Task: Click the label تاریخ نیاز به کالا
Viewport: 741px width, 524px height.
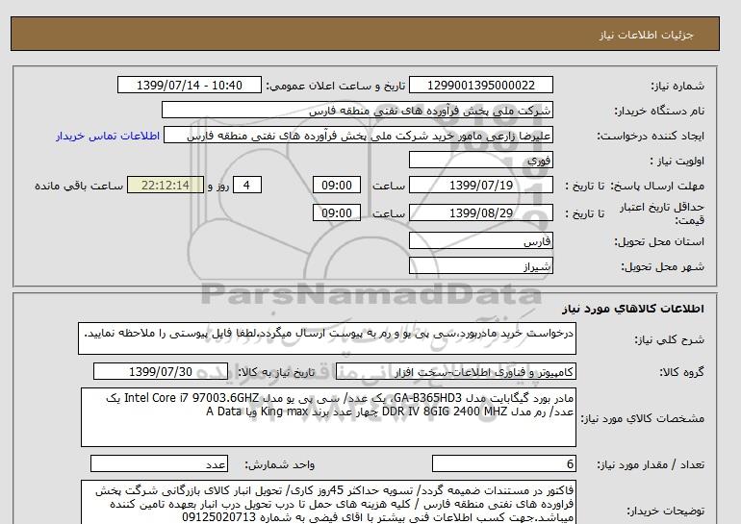Action: click(x=276, y=372)
